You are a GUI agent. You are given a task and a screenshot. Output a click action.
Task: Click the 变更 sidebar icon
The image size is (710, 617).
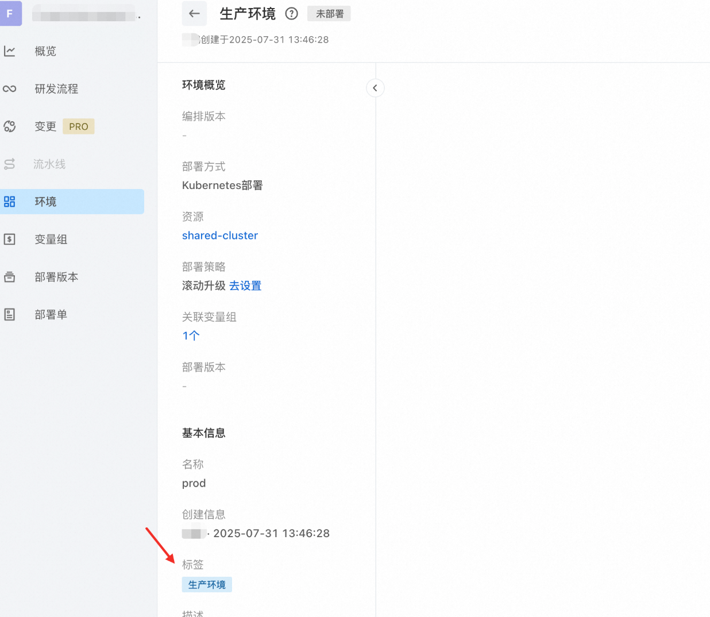10,126
